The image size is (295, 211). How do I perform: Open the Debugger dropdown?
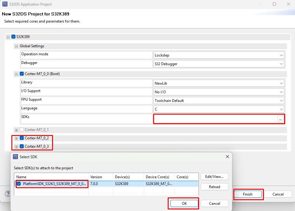click(x=219, y=64)
